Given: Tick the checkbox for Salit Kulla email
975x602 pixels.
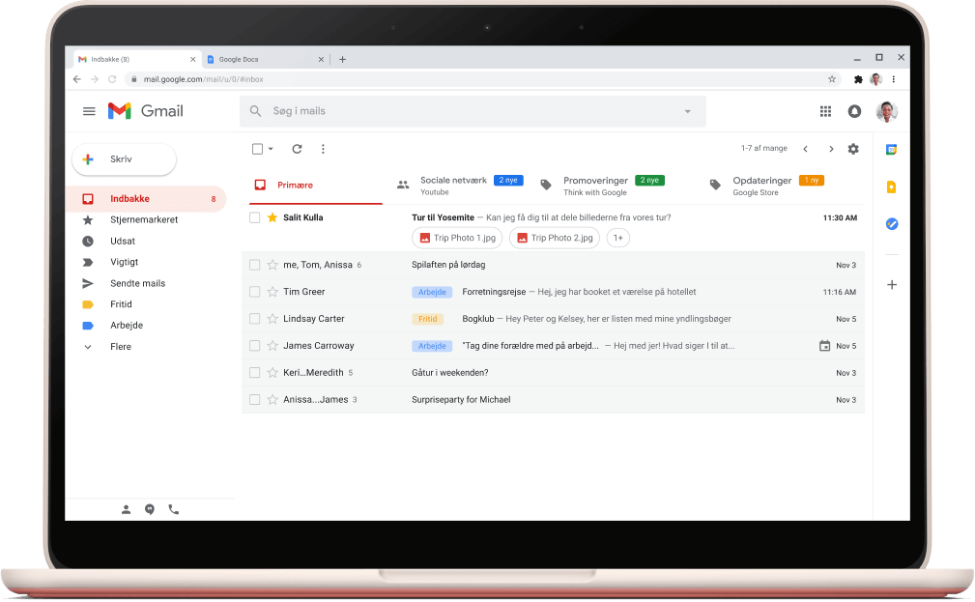Looking at the screenshot, I should [x=254, y=217].
